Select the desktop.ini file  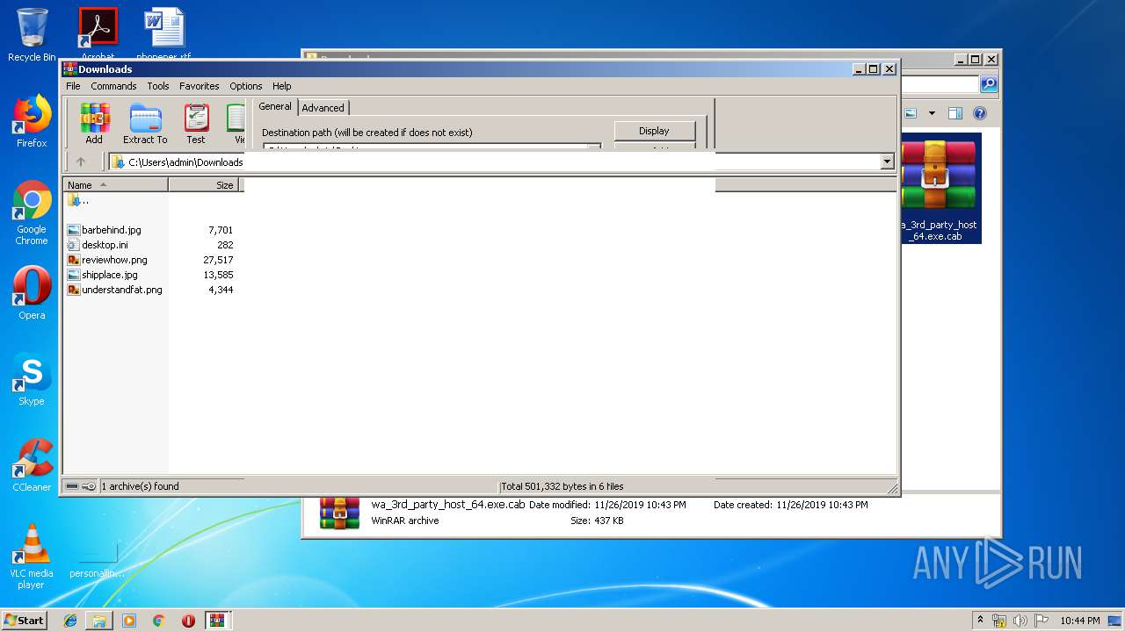(x=105, y=245)
